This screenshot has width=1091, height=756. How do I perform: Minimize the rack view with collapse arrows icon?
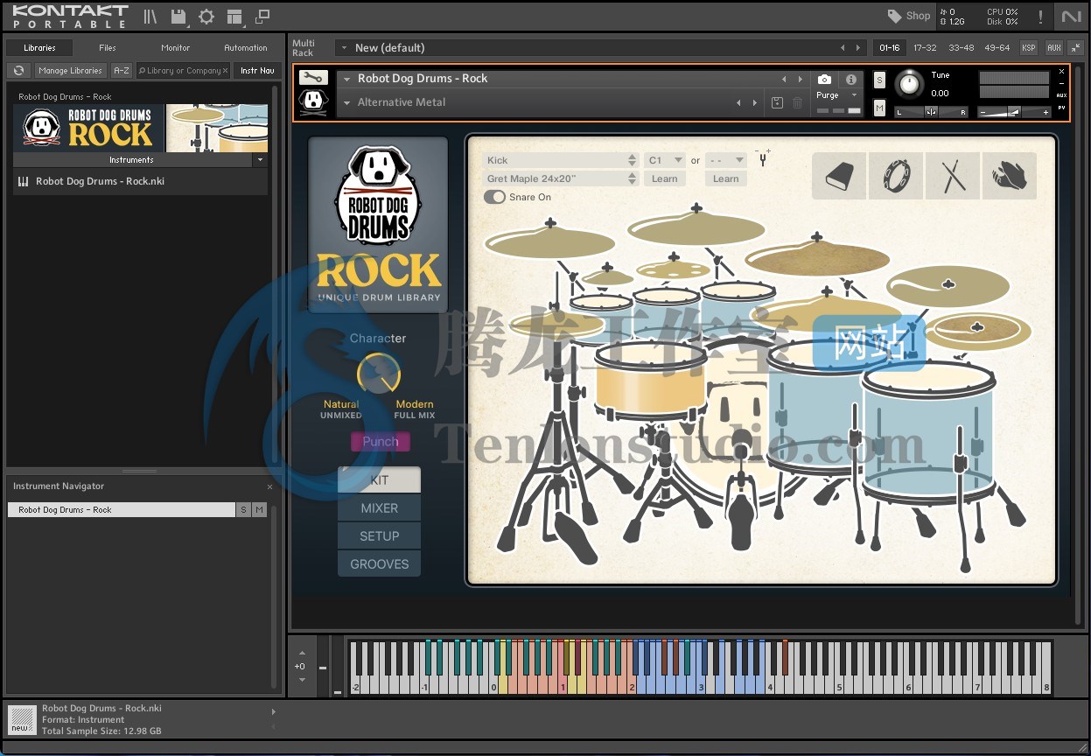click(x=1075, y=47)
